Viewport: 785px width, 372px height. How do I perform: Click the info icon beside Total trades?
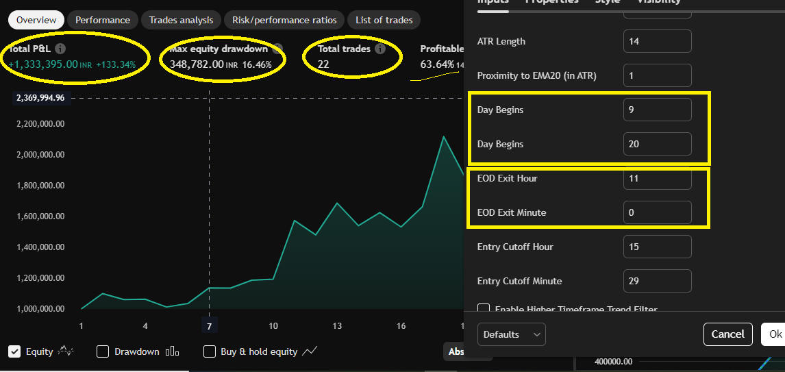tap(380, 49)
